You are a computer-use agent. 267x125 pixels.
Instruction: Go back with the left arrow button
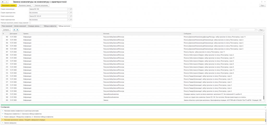tap(3, 2)
